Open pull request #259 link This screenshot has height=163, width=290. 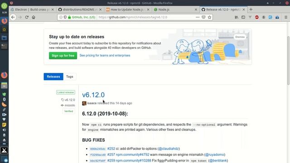111,160
